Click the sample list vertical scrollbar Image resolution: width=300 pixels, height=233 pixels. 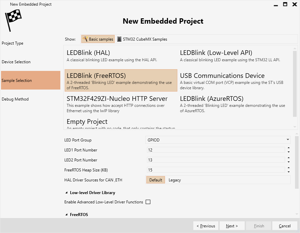coord(295,84)
